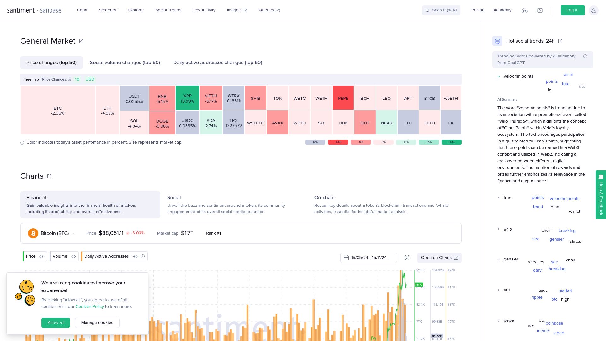Open the Screener menu item
Screen dimensions: 606x341
[108, 10]
